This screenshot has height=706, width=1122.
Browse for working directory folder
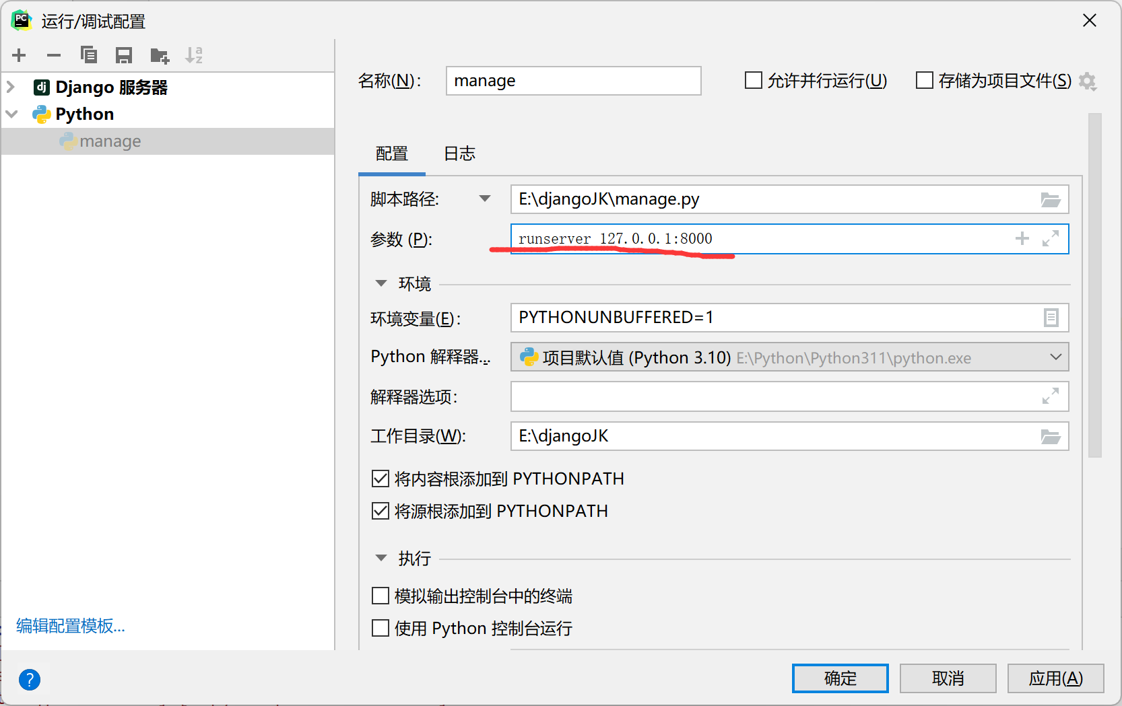tap(1051, 437)
